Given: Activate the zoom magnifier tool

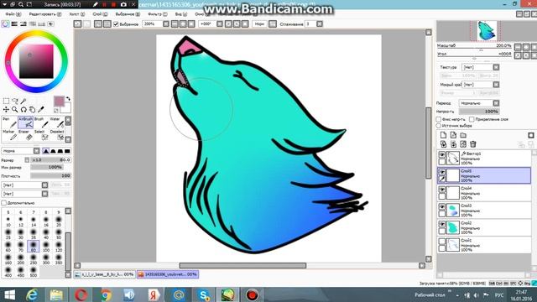Looking at the screenshot, I should [15, 109].
